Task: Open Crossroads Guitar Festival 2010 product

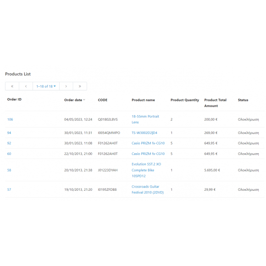Action: pyautogui.click(x=148, y=189)
